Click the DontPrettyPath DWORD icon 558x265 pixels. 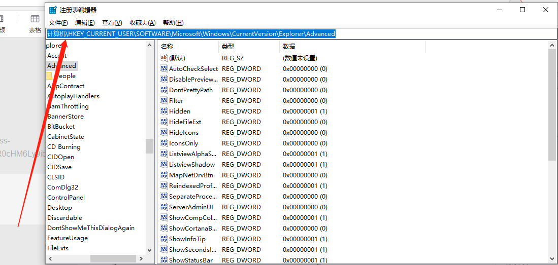tap(163, 90)
